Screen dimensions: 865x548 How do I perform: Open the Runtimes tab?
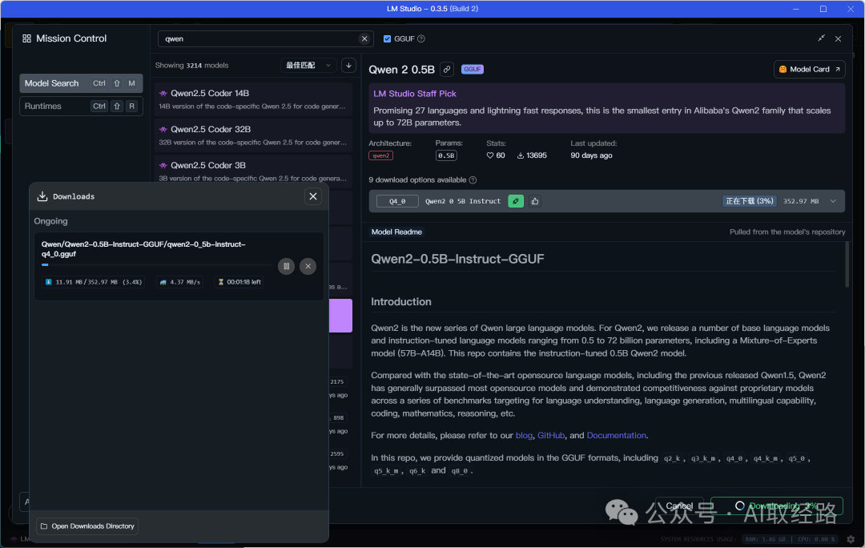[x=81, y=106]
